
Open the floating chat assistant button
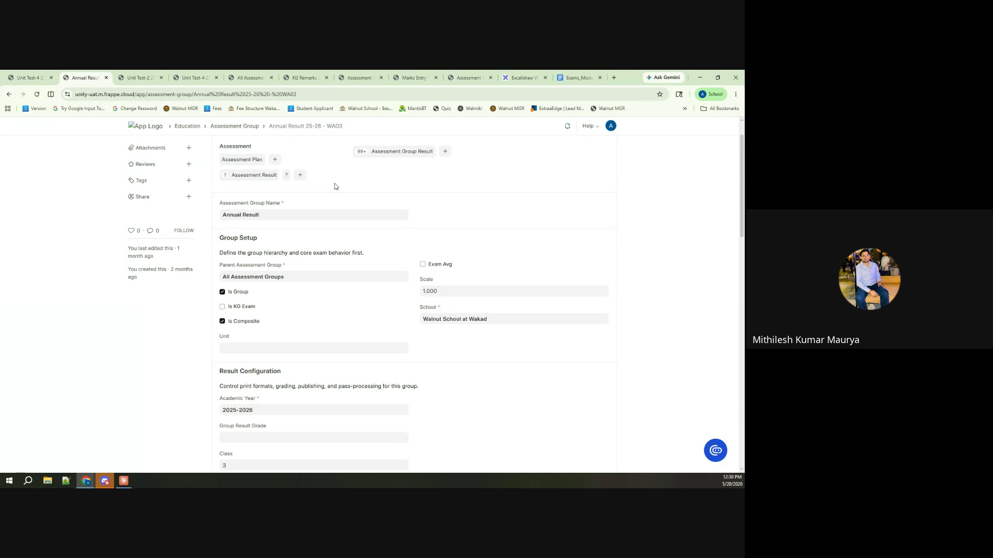click(715, 451)
